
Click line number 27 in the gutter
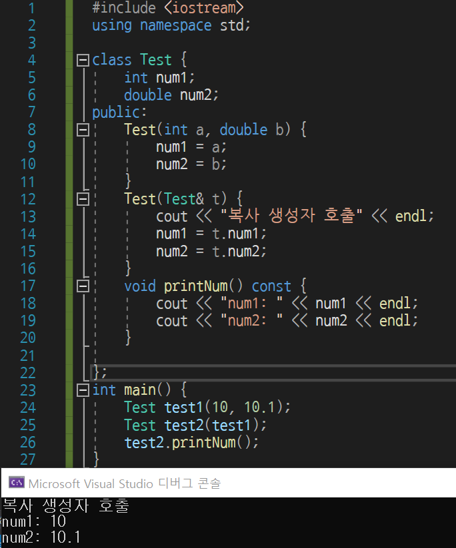point(29,459)
